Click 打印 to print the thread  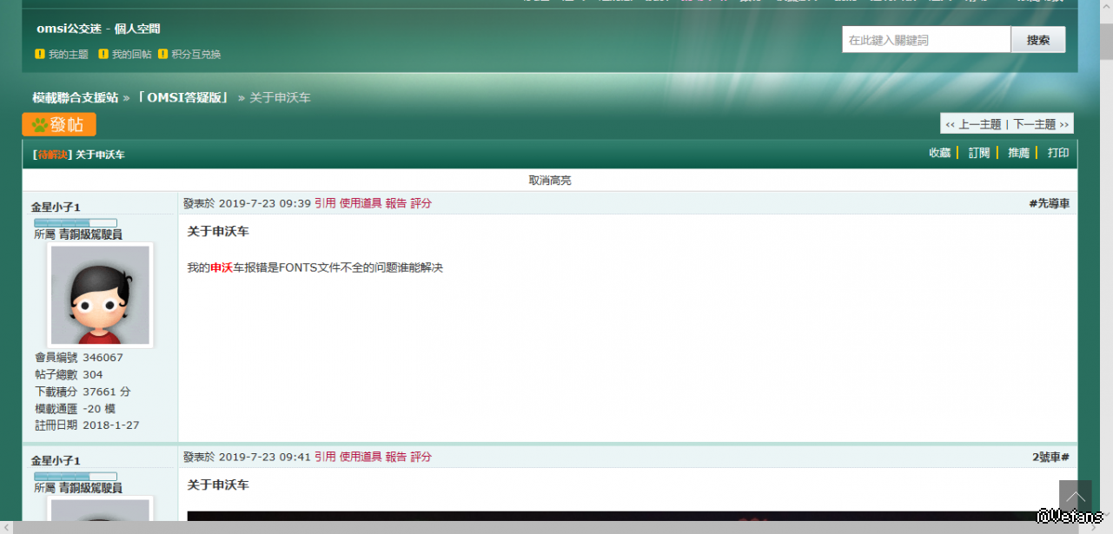coord(1057,153)
